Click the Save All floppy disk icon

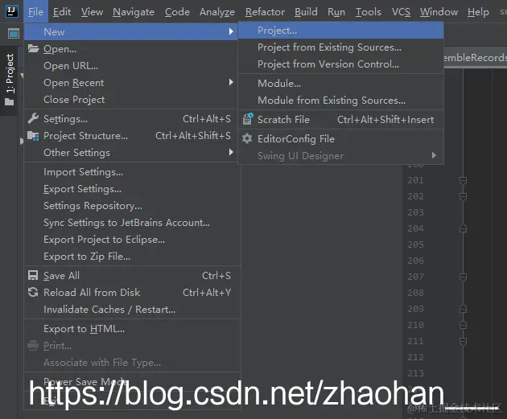coord(33,275)
